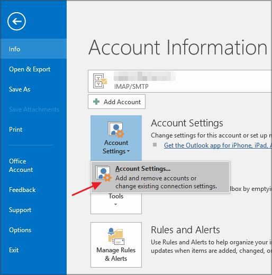The width and height of the screenshot is (272, 275).
Task: Click the gray bullet beside Outlook app link
Action: [x=155, y=145]
